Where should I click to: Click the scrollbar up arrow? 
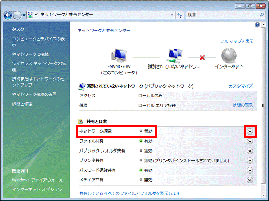(263, 25)
